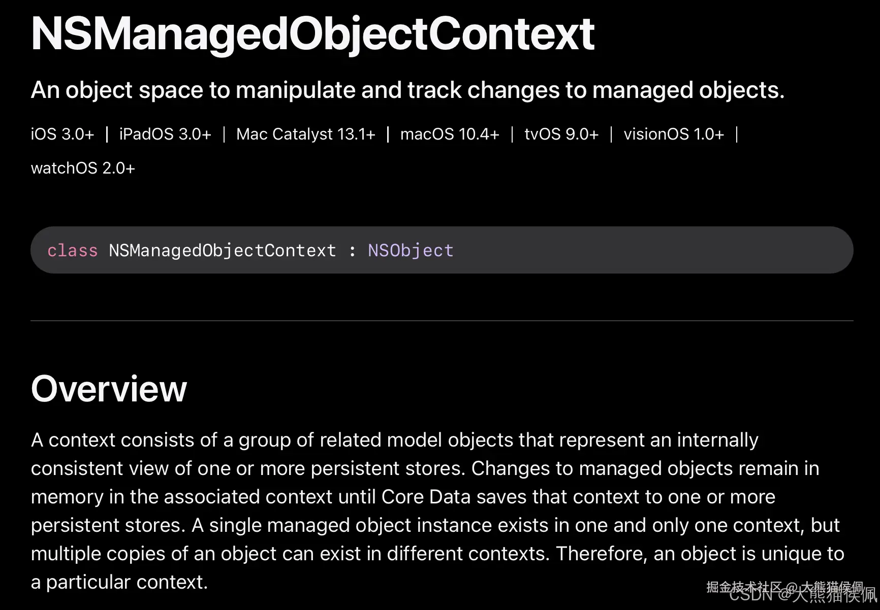Click the iOS 3.0+ availability label
The width and height of the screenshot is (880, 610).
click(x=62, y=134)
